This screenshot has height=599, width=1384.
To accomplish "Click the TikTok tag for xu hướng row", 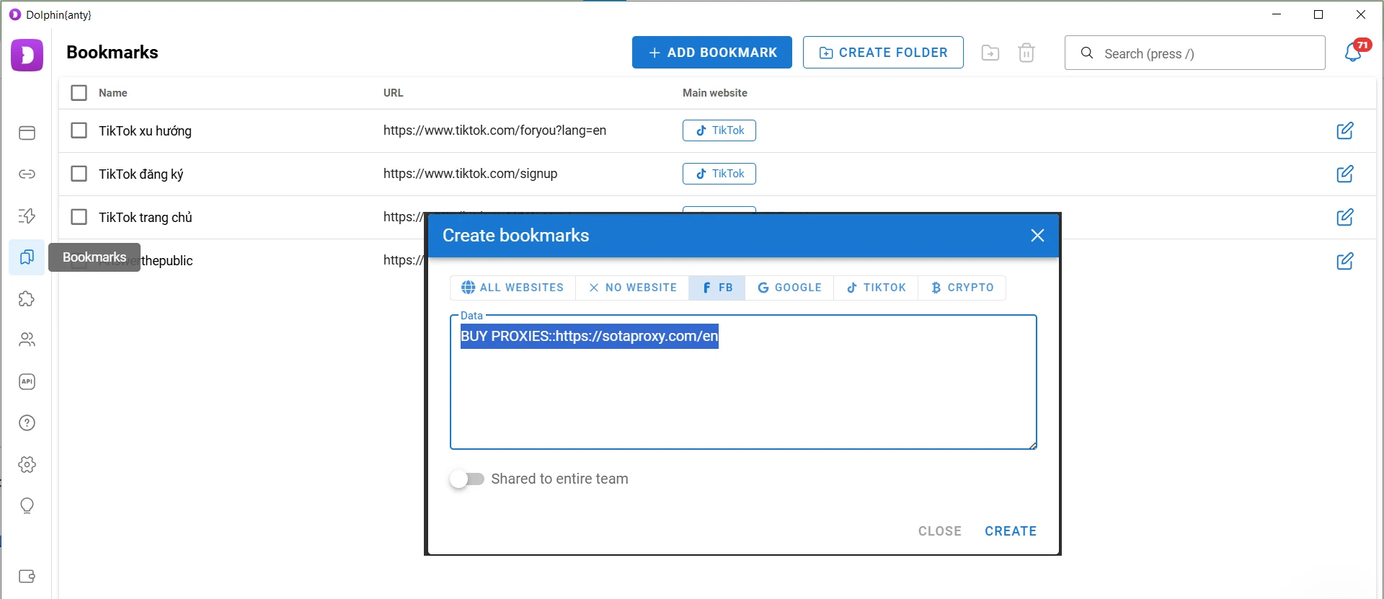I will (719, 130).
